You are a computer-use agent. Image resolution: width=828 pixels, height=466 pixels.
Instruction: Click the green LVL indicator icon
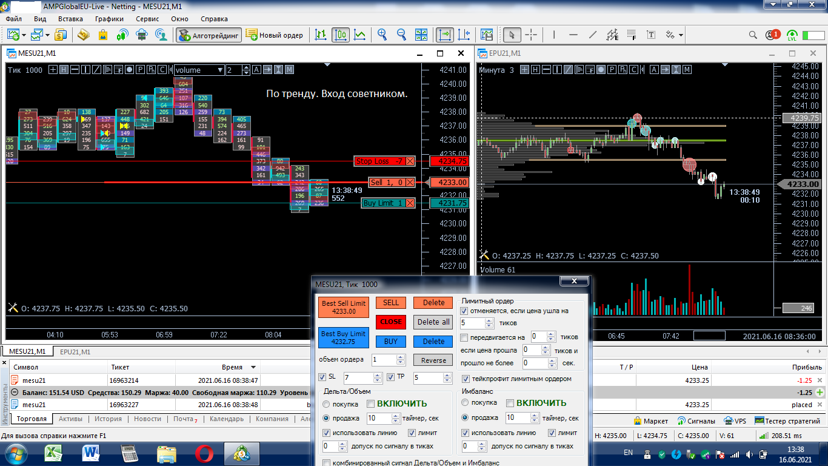(792, 35)
